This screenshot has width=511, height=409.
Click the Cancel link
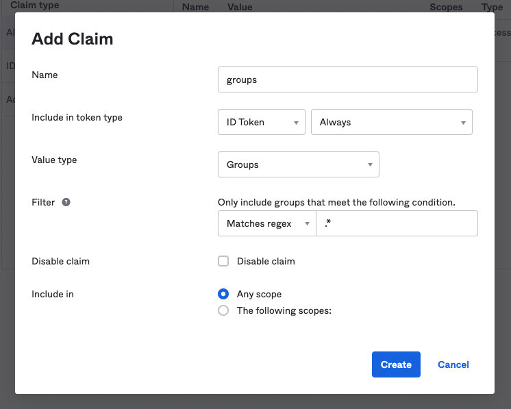[x=453, y=364]
